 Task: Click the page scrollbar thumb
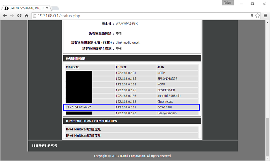pos(267,137)
